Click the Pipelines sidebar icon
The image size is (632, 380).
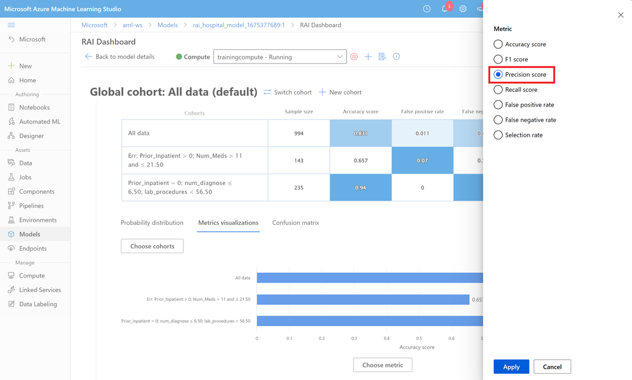click(x=11, y=206)
